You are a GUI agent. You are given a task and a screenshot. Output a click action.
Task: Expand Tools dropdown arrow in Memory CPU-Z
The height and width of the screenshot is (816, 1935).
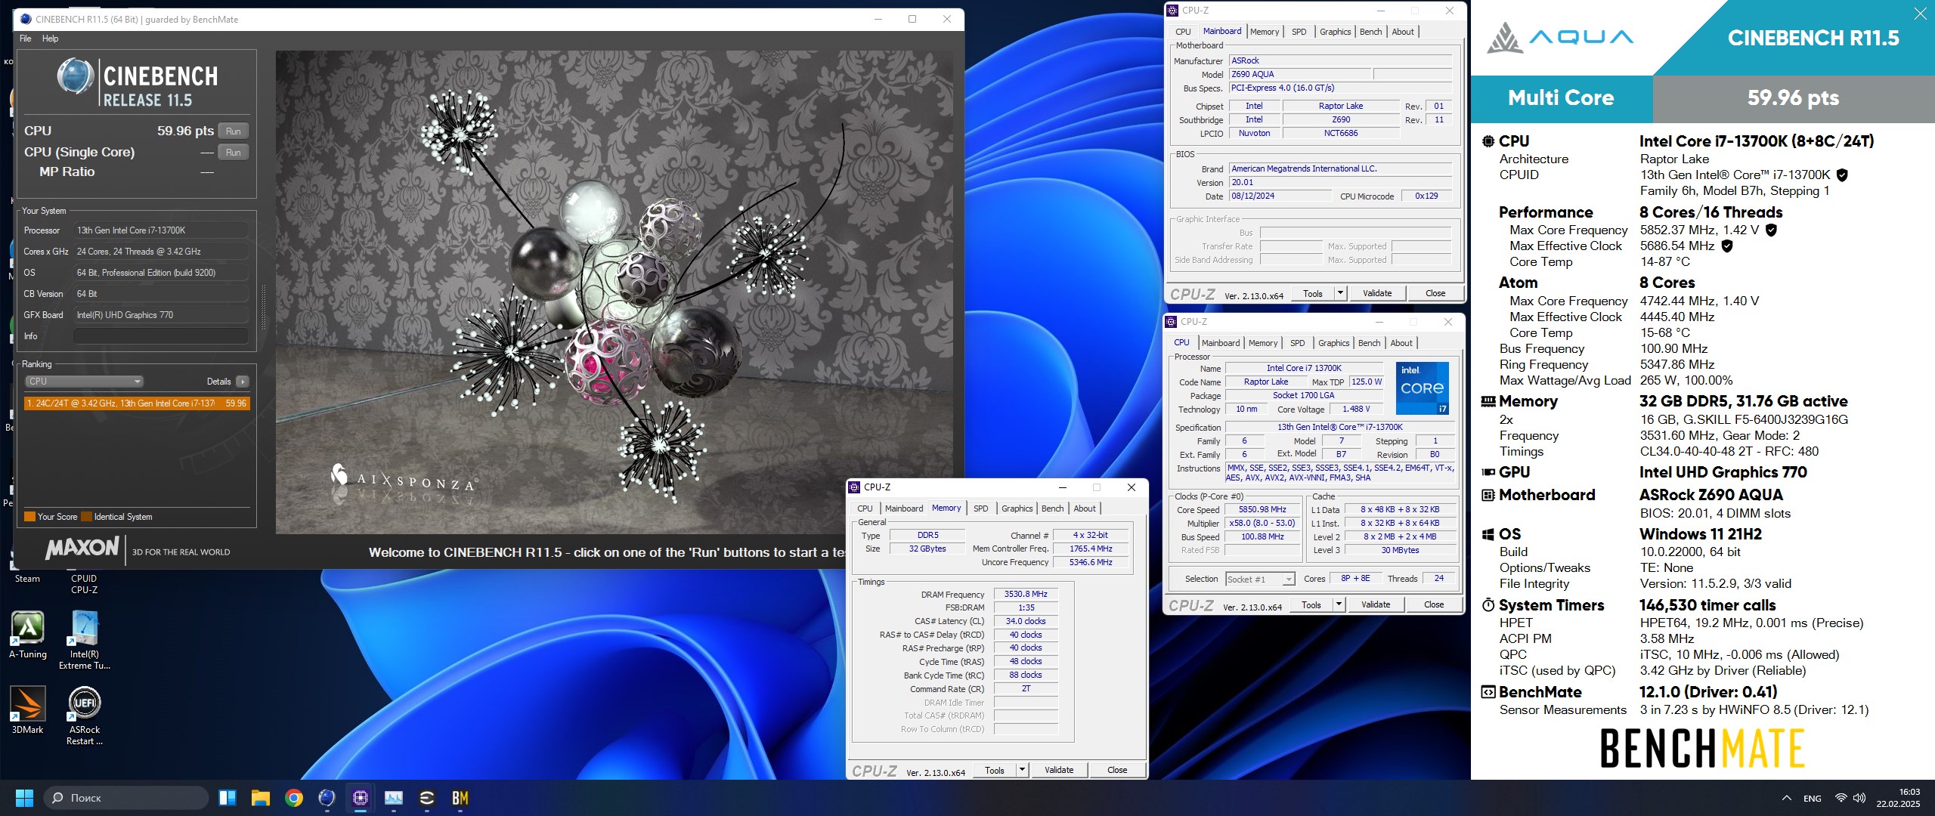1022,771
